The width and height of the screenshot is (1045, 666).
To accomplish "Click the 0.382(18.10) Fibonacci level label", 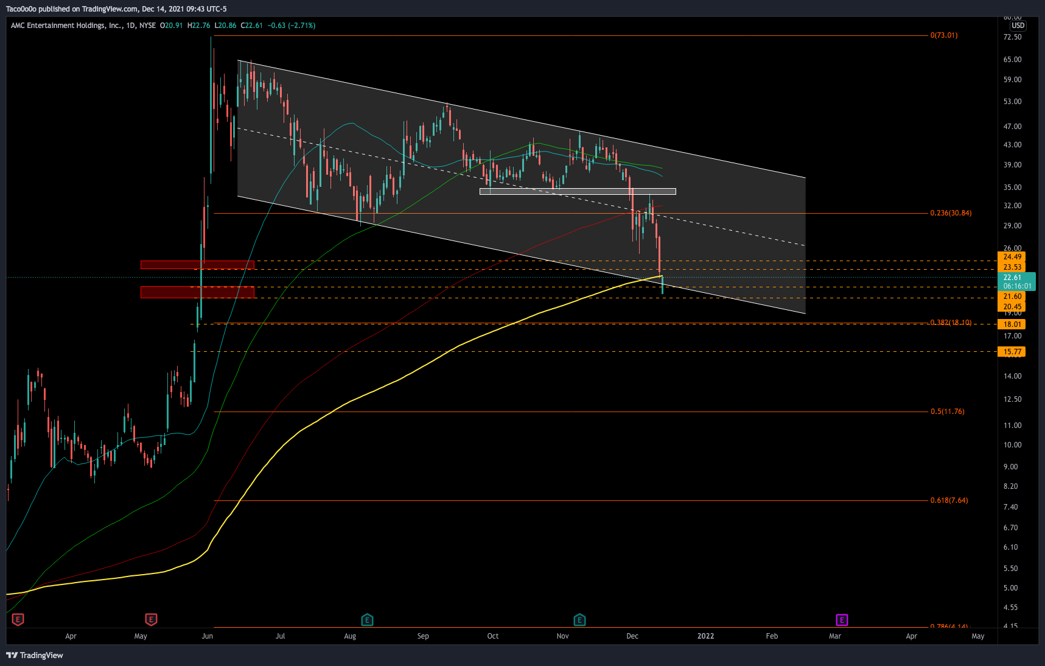I will (951, 322).
